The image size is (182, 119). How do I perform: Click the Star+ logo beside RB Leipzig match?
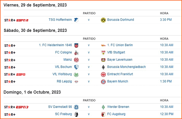click(x=10, y=82)
